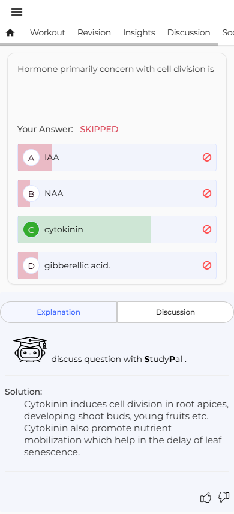Select option D circle
The image size is (234, 514).
click(x=31, y=266)
